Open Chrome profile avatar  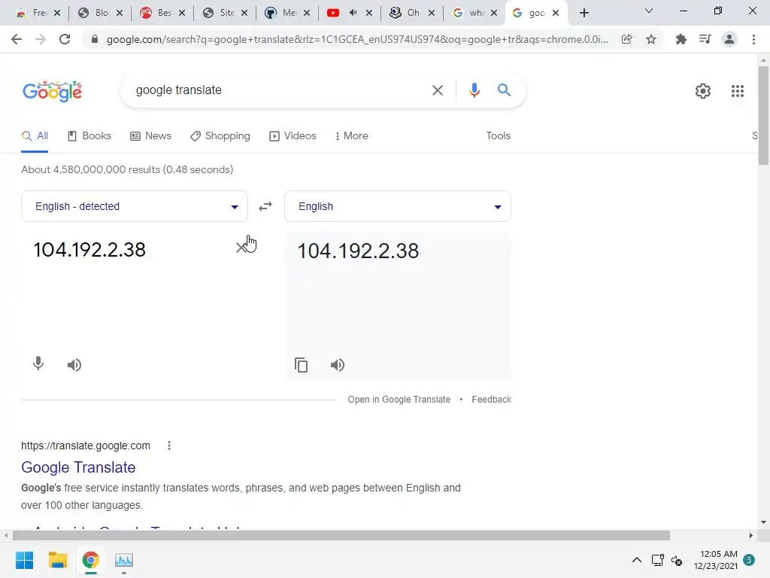729,39
